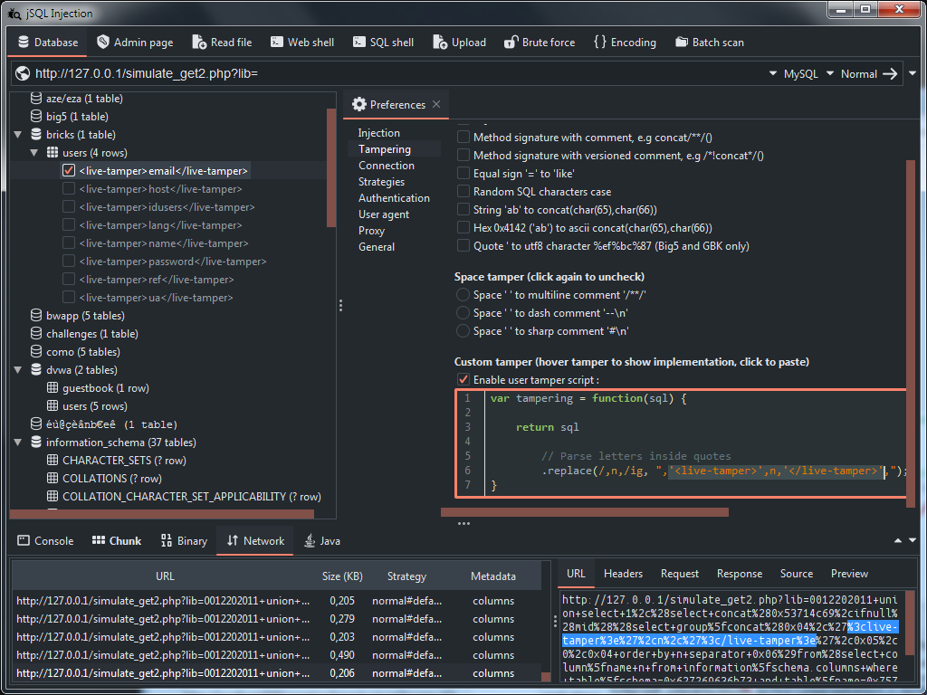Uncheck the email column checkbox
927x695 pixels.
coord(69,171)
